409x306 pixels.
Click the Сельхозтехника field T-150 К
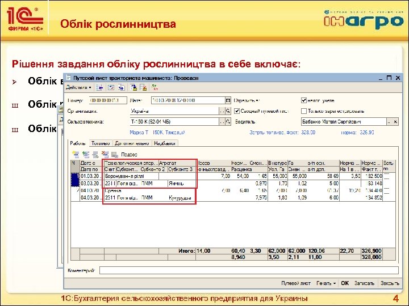click(x=174, y=121)
